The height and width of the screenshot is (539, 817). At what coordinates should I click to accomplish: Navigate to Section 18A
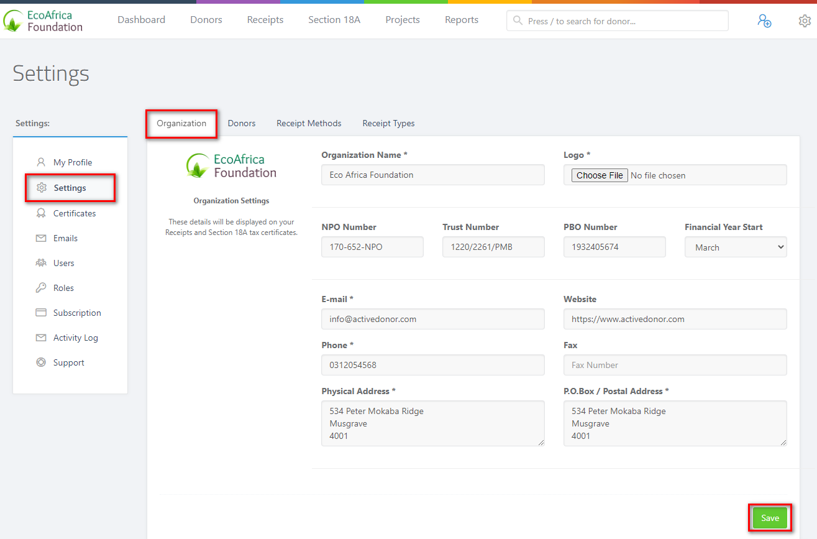334,19
